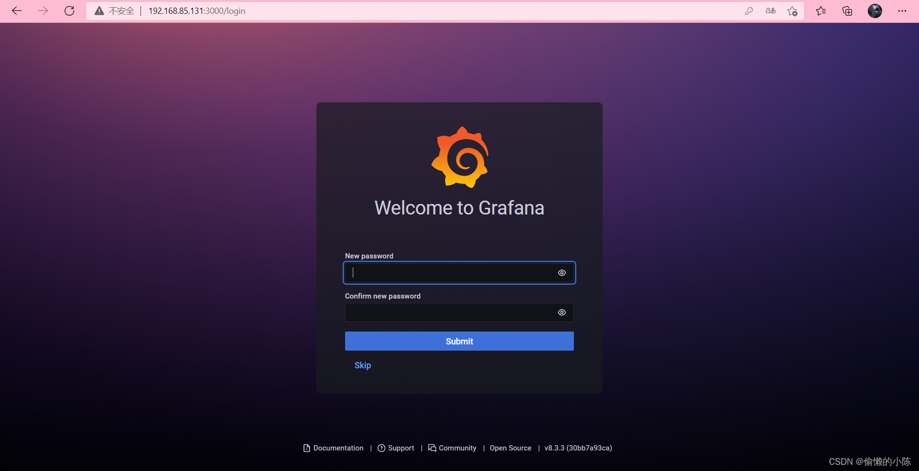Reload the Grafana login page

69,11
